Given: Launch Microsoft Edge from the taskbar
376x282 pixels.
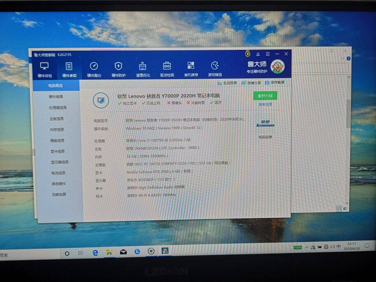Looking at the screenshot, I should (95, 252).
